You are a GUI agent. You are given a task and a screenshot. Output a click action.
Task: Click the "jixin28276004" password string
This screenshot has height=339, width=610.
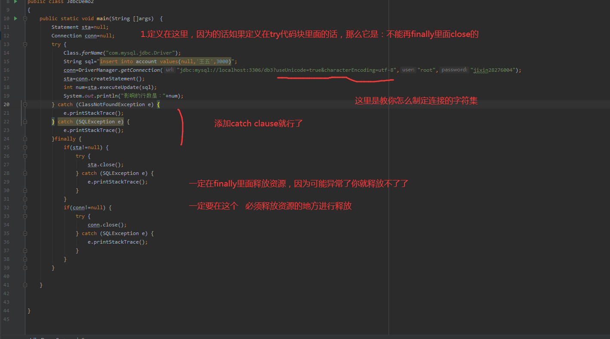point(493,70)
